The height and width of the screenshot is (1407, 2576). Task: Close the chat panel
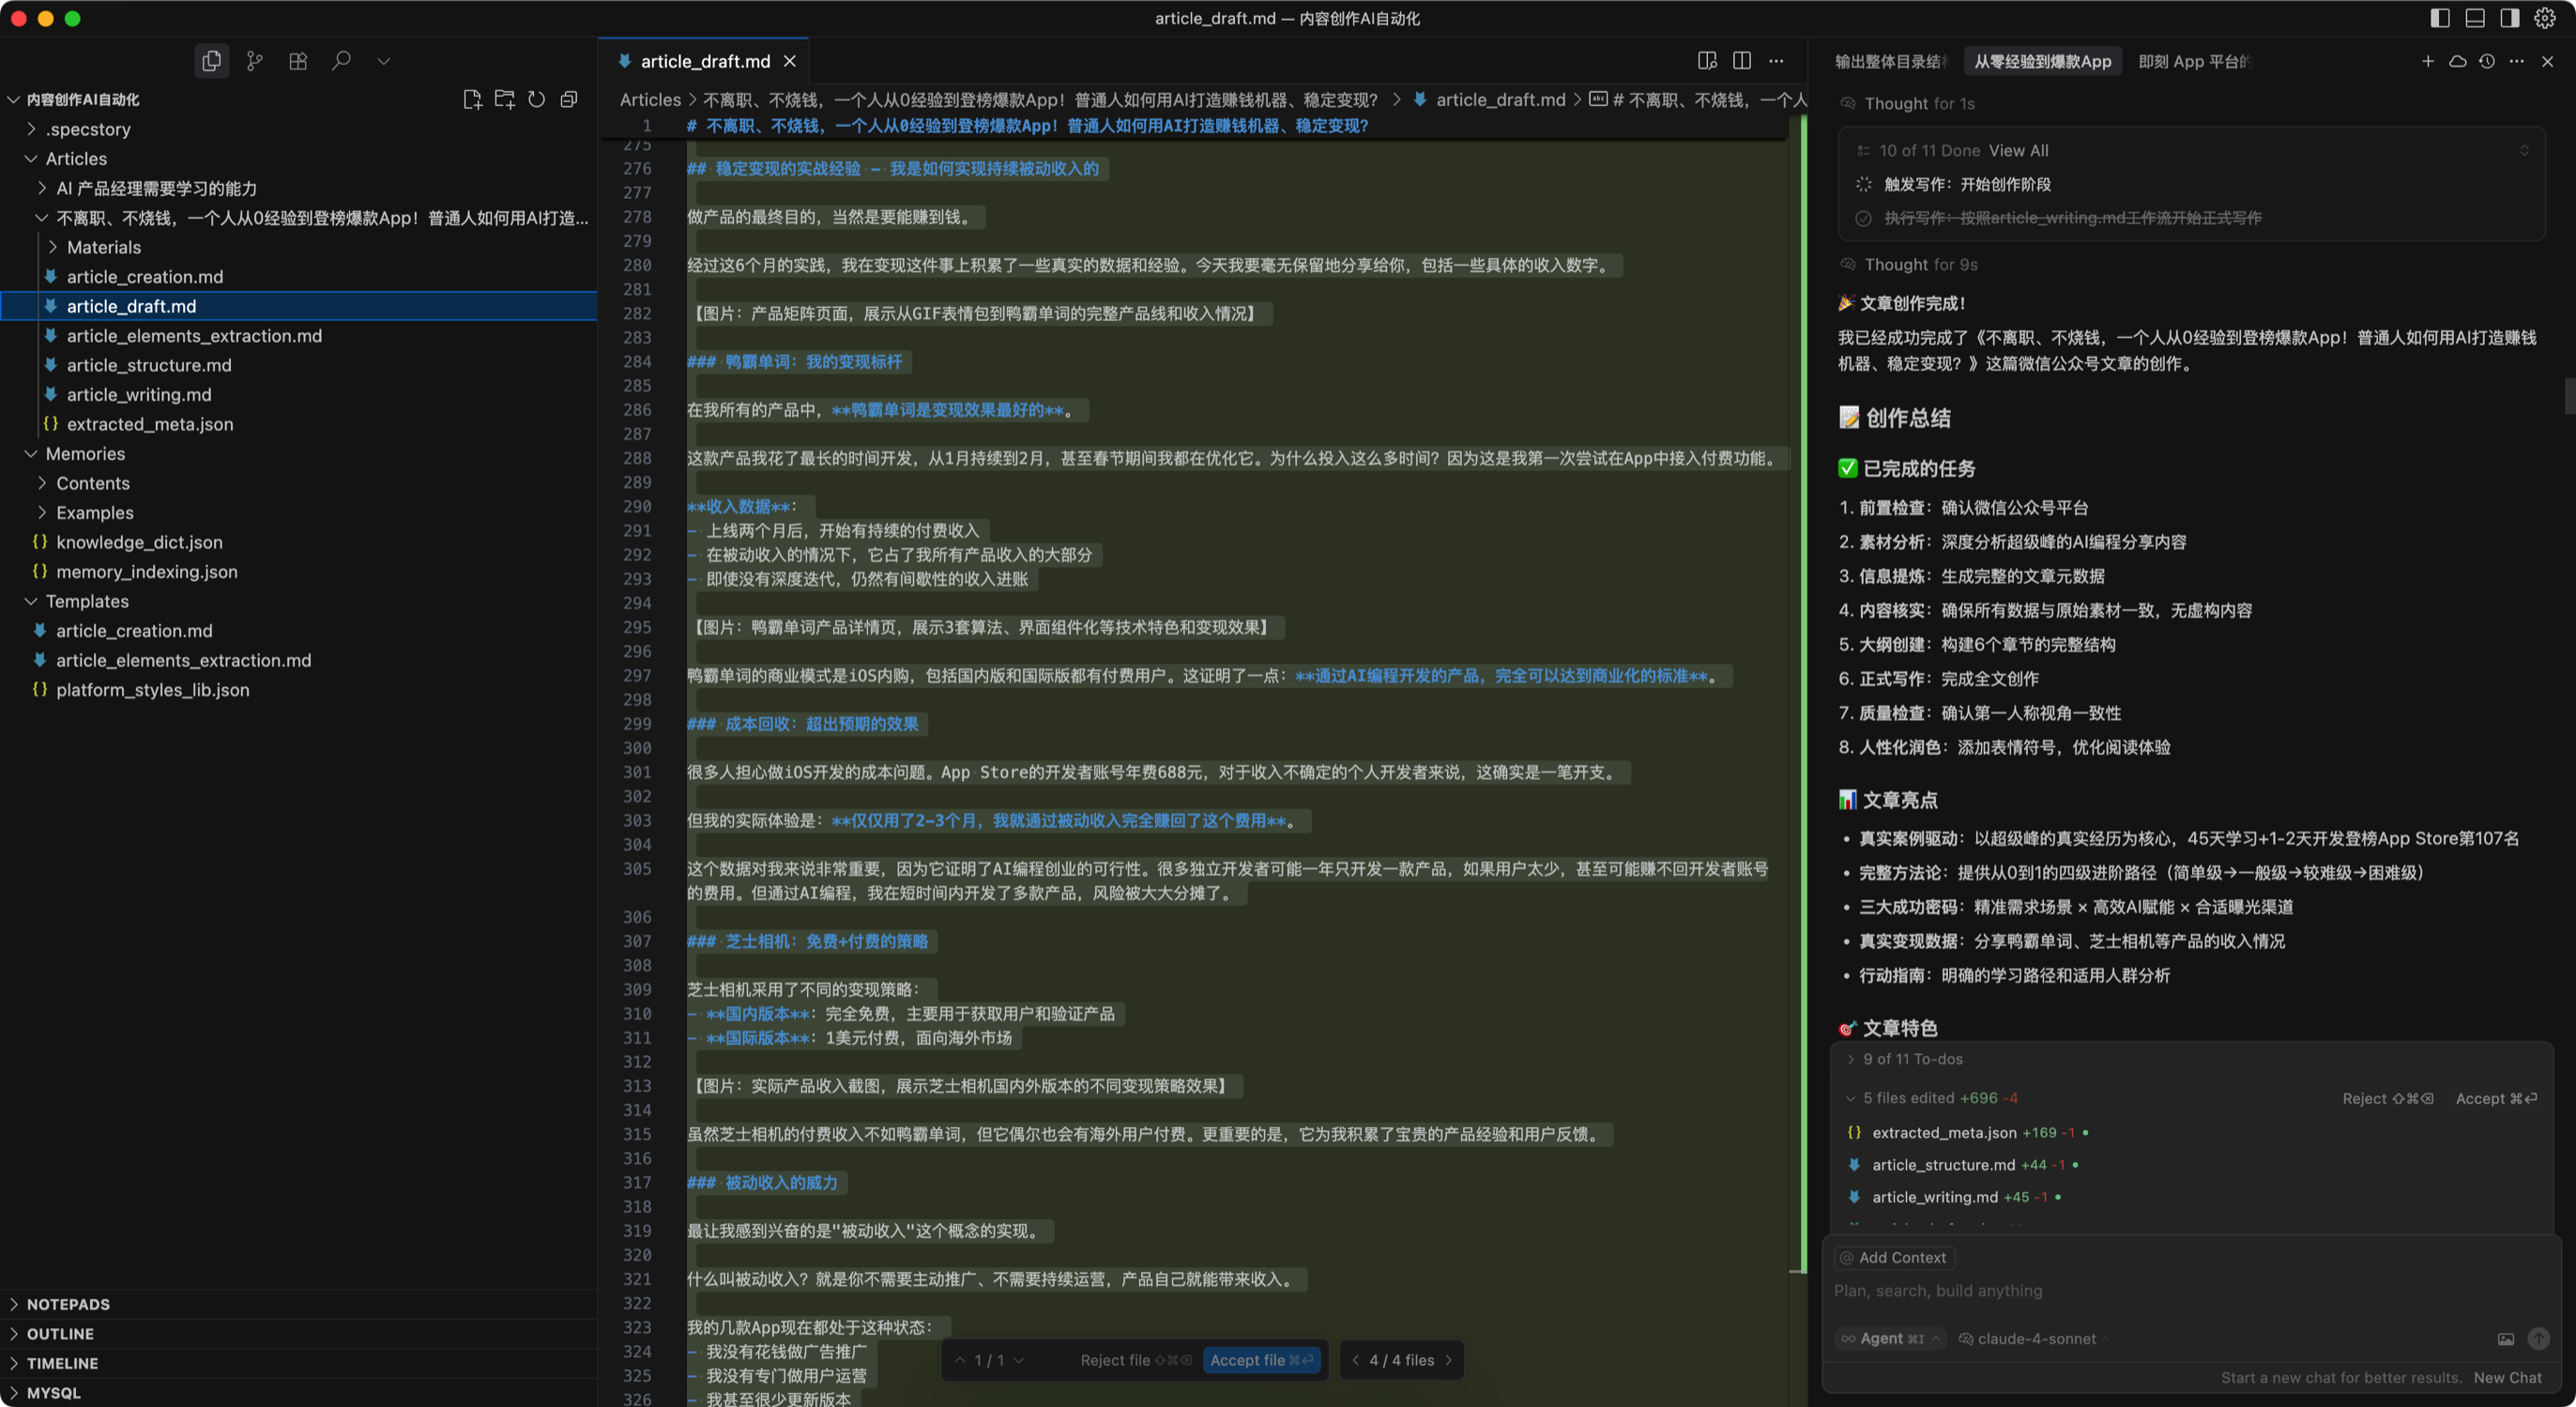(2548, 61)
